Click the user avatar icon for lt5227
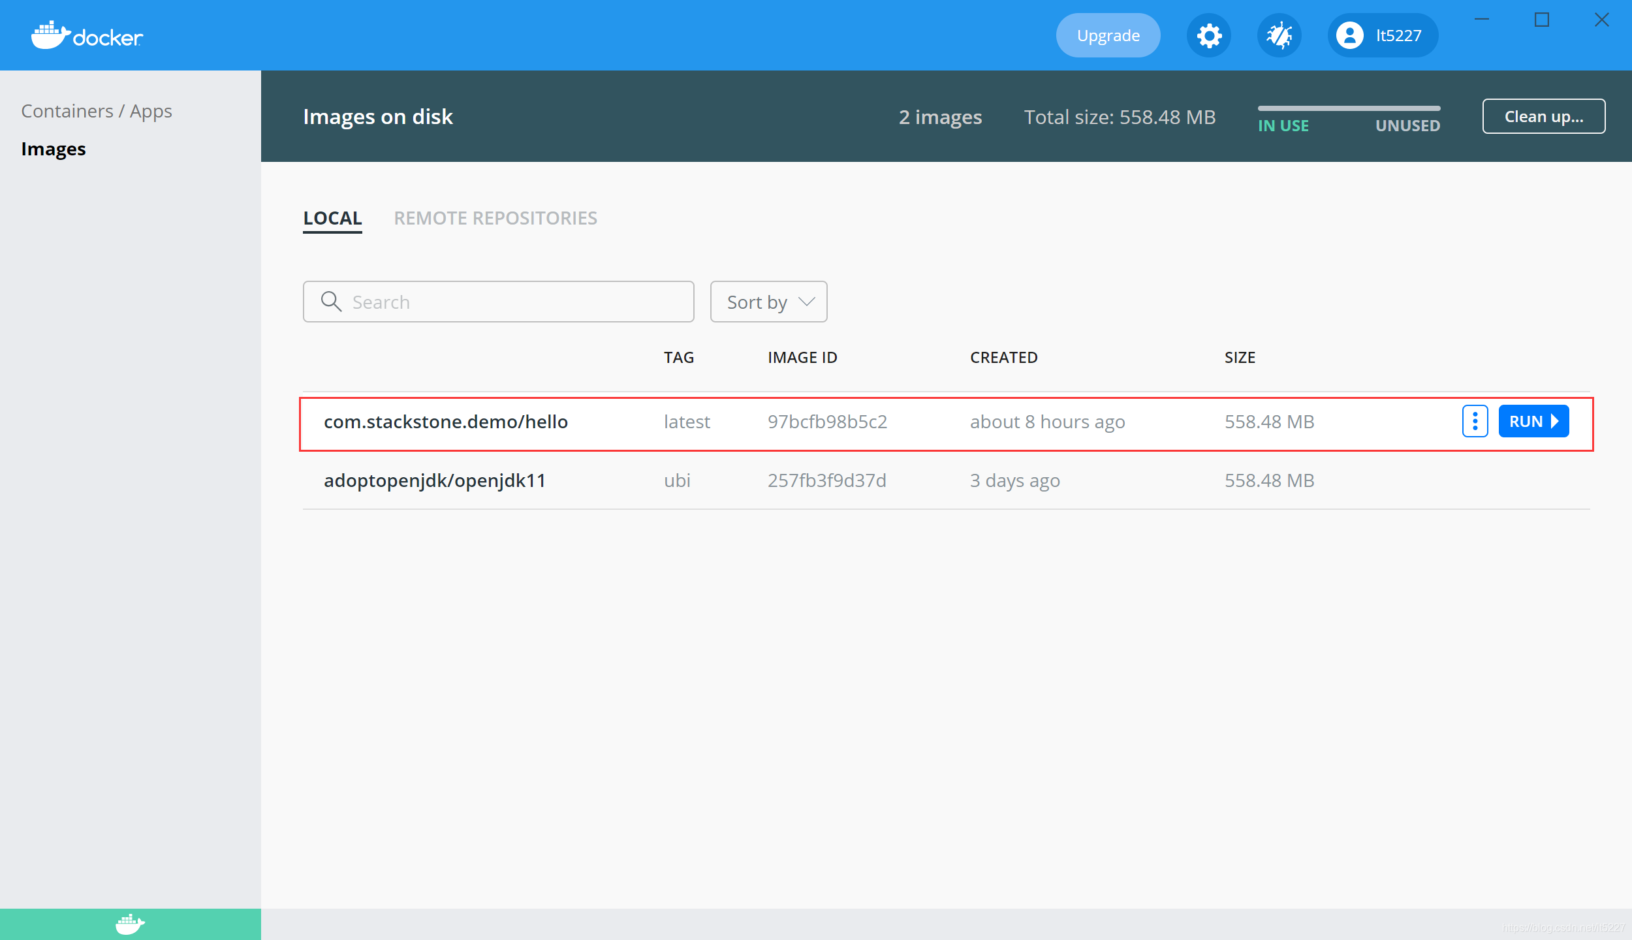The image size is (1632, 940). [1349, 35]
